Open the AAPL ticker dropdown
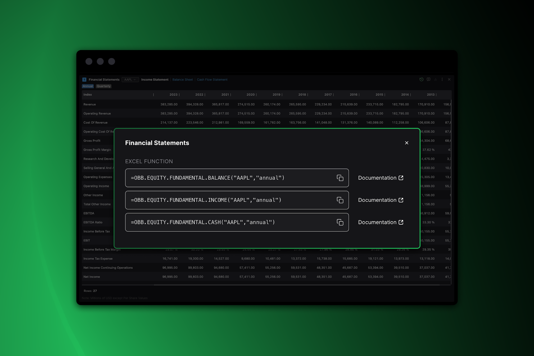This screenshot has height=356, width=534. tap(130, 80)
